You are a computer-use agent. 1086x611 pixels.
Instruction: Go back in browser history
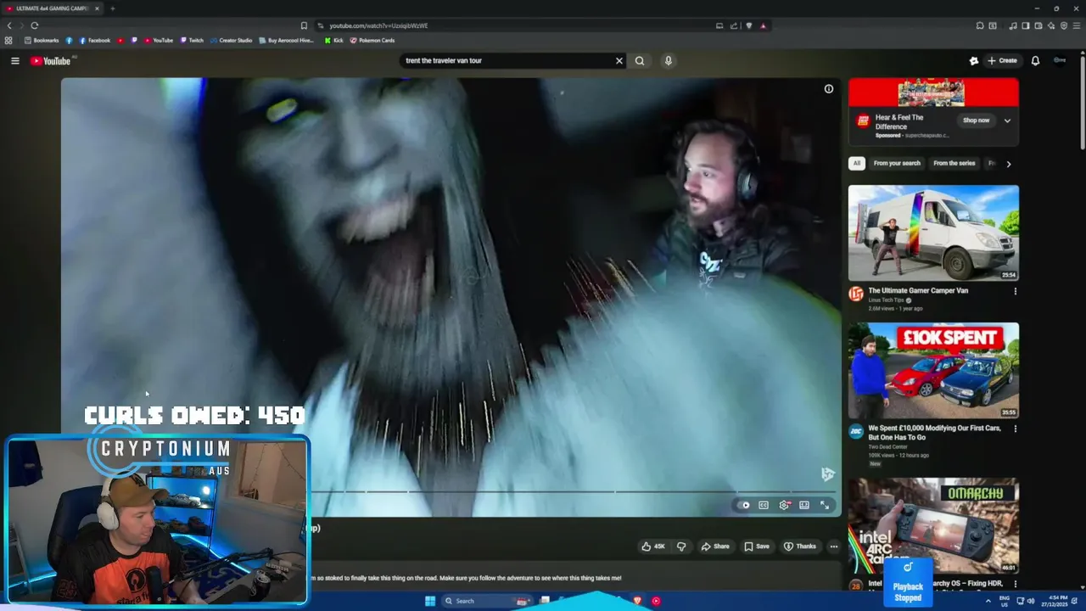pos(9,25)
